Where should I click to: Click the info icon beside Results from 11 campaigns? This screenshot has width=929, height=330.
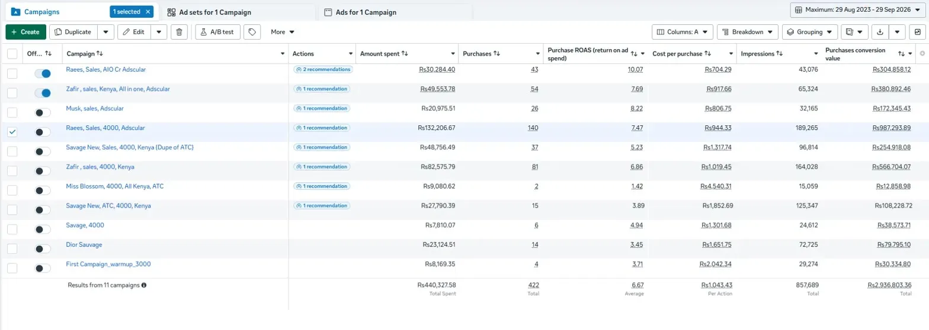coord(144,285)
